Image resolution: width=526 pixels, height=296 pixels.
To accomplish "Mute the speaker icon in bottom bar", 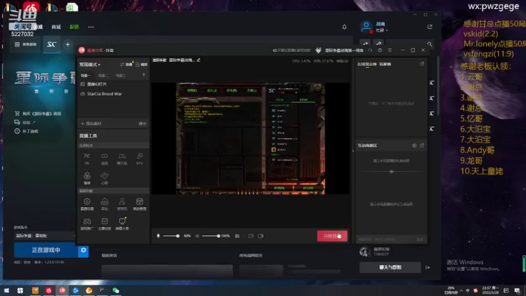I will pos(197,236).
